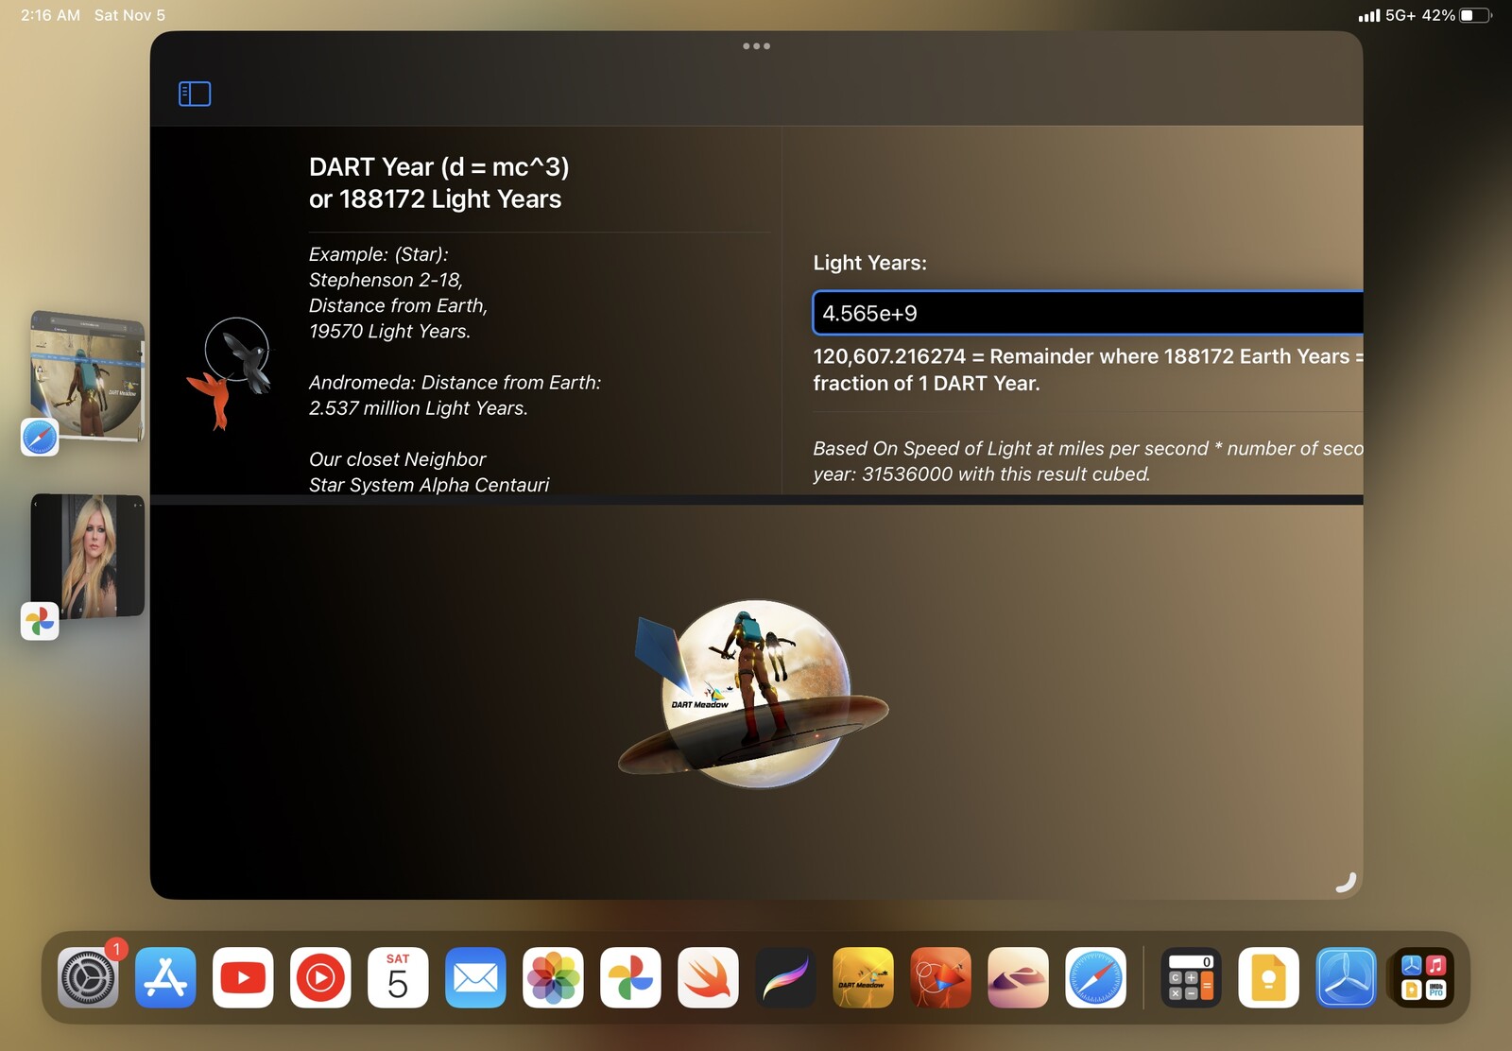The width and height of the screenshot is (1512, 1051).
Task: Open Settings from the dock
Action: 88,977
